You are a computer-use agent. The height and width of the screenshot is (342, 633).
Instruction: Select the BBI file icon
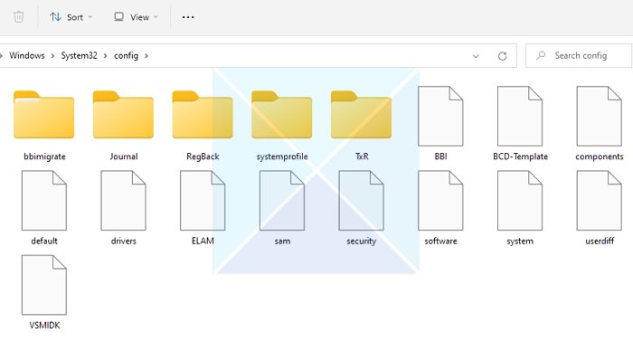pos(440,116)
